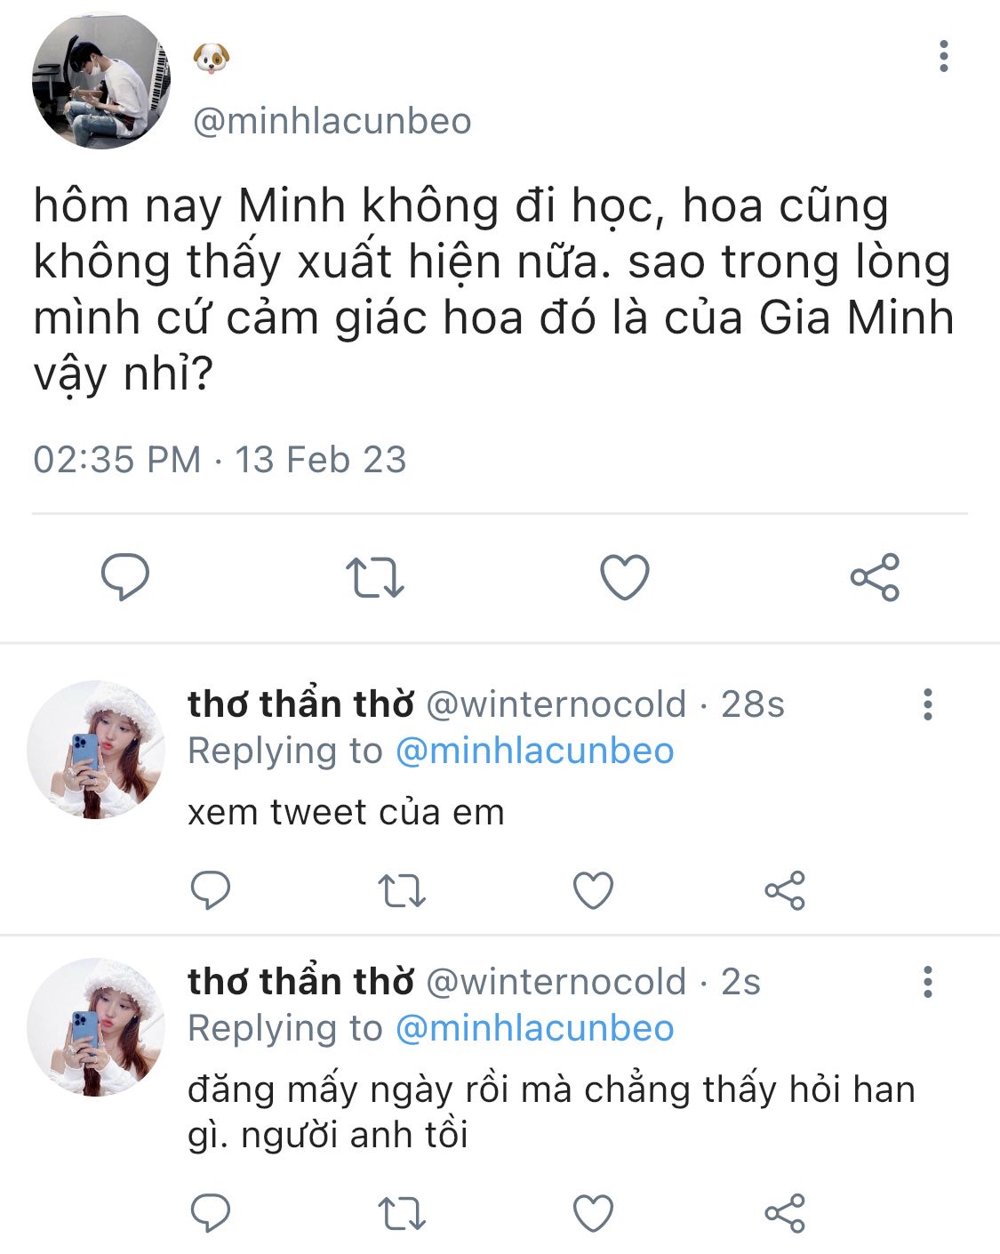Like the "xem tweet của em" reply

tap(593, 890)
